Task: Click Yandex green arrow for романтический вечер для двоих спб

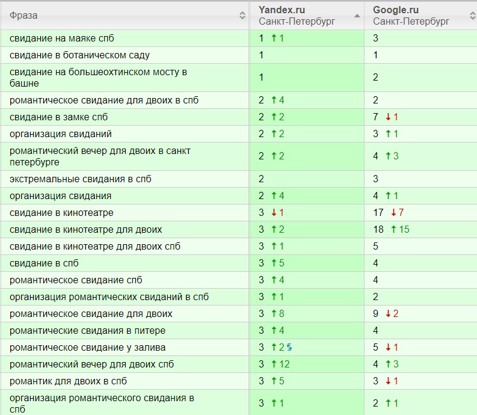Action: pos(274,364)
